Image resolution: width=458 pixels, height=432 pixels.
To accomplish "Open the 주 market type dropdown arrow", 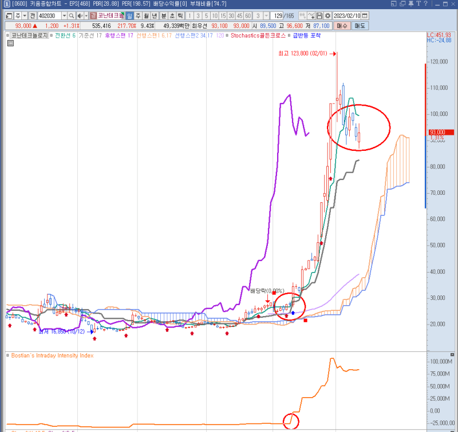I will pos(25,16).
